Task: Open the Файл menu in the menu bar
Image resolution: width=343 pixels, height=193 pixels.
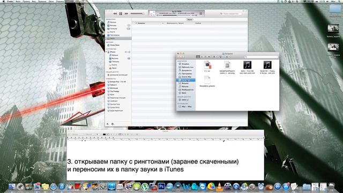Action: (18, 1)
